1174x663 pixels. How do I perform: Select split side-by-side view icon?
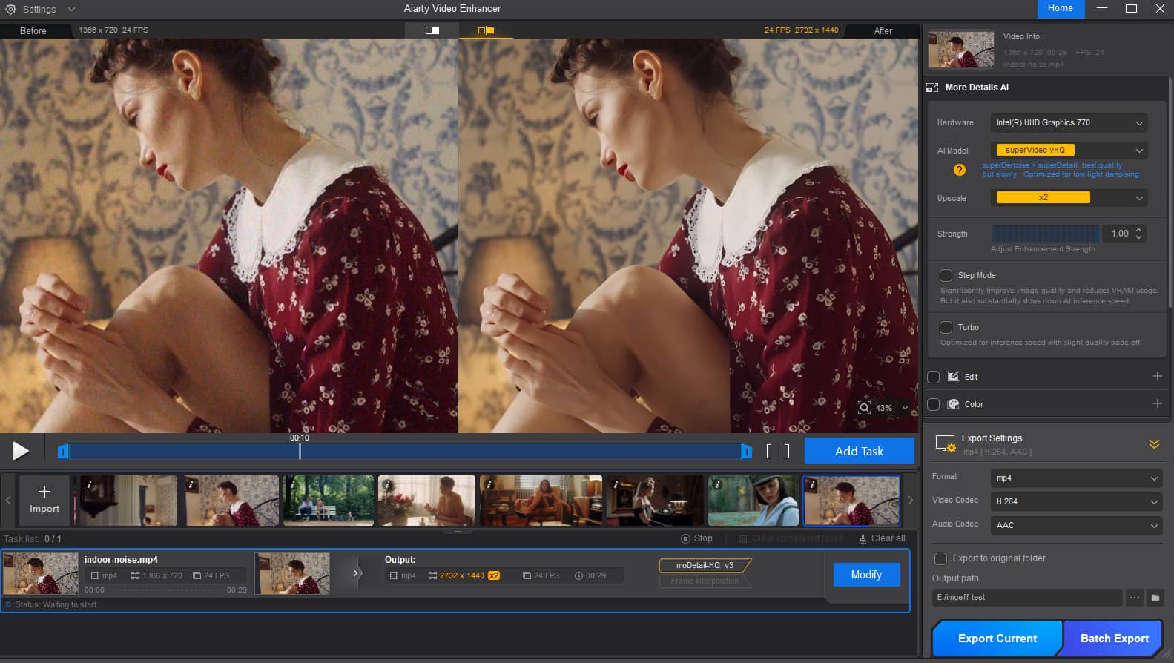(x=486, y=30)
